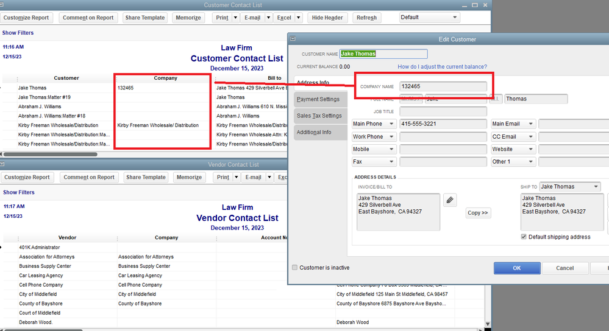The height and width of the screenshot is (331, 609).
Task: Show Filters in Vendor Contact List
Action: (19, 192)
